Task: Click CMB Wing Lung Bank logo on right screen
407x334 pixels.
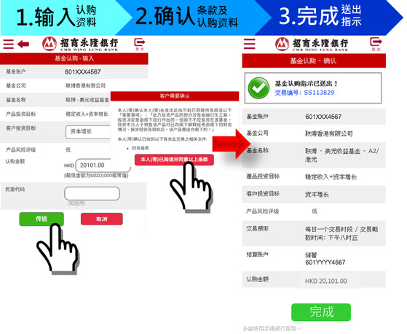Action: pyautogui.click(x=312, y=44)
